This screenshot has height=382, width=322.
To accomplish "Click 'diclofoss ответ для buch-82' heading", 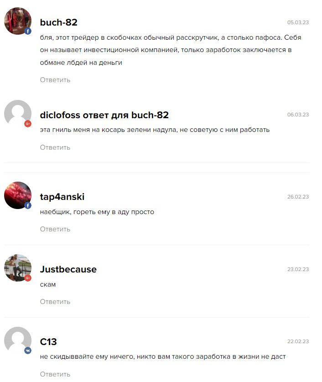I will tap(104, 115).
